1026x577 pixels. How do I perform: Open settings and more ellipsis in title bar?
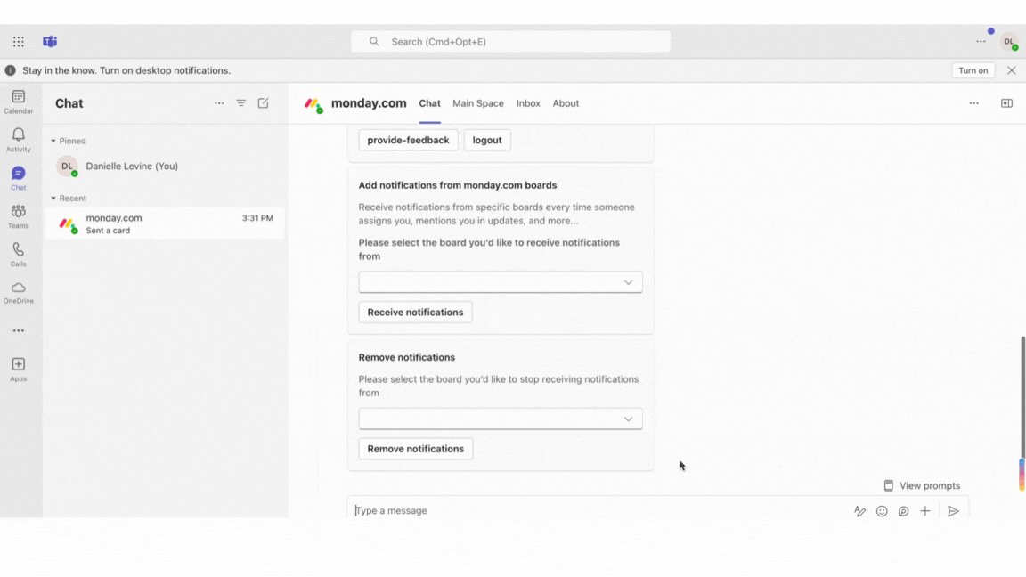coord(981,42)
